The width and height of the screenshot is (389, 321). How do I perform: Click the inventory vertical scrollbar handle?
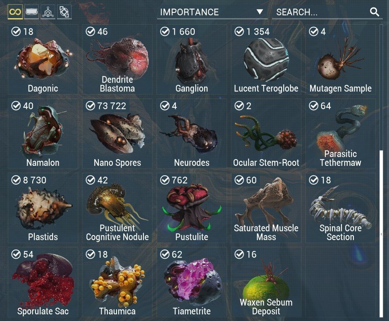(x=381, y=233)
